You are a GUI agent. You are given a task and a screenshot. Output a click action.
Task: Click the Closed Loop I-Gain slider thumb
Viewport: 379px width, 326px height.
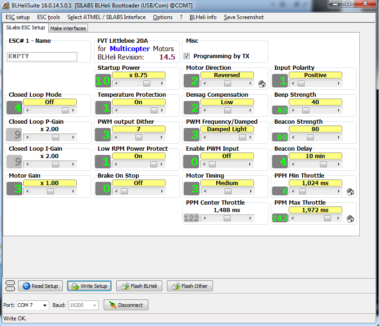(56, 164)
